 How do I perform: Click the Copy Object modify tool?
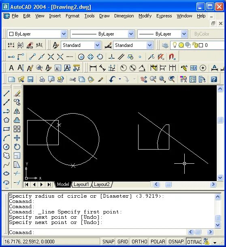tap(17, 102)
